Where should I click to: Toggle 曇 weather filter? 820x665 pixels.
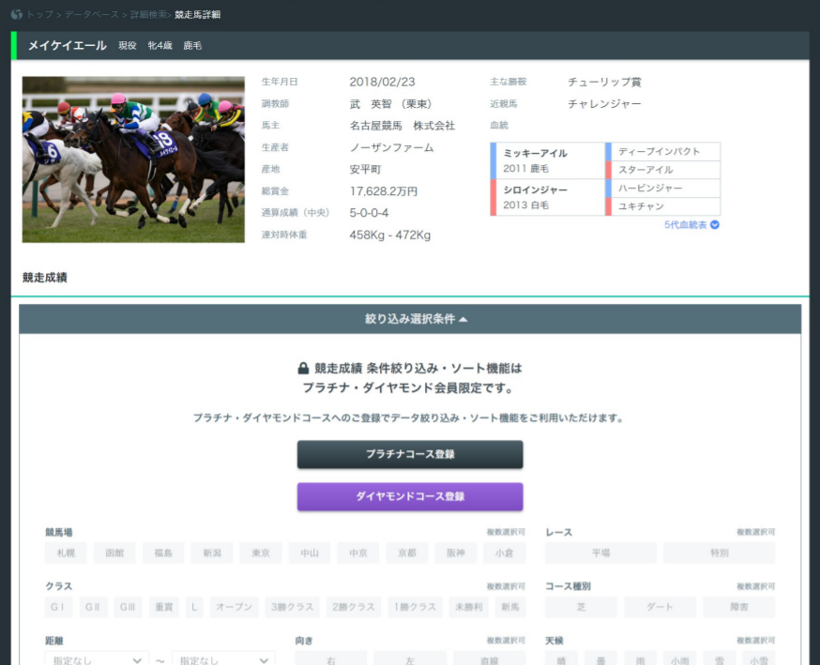coord(600,658)
